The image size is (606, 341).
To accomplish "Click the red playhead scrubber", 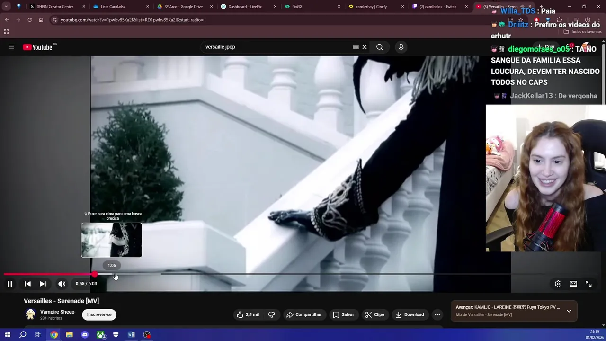I will coord(95,274).
